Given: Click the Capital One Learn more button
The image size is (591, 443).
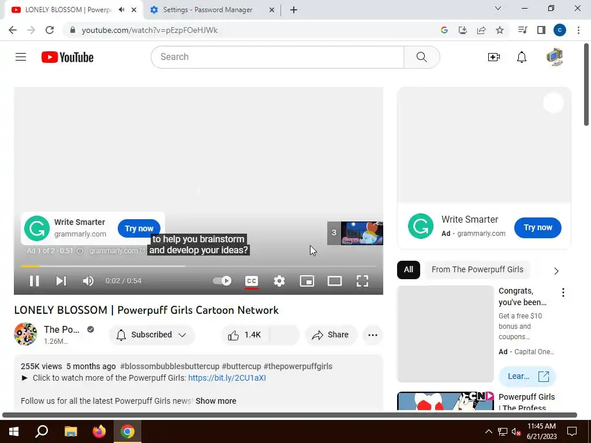Looking at the screenshot, I should 528,376.
